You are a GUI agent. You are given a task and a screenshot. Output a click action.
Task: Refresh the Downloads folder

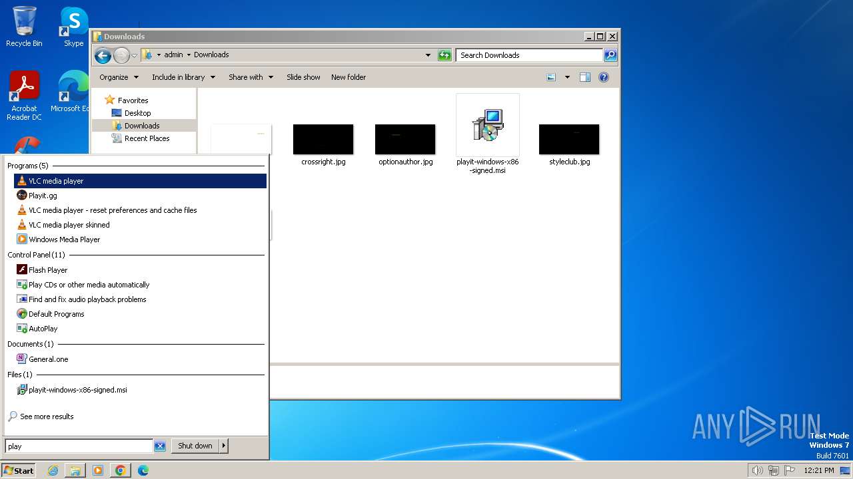(444, 55)
